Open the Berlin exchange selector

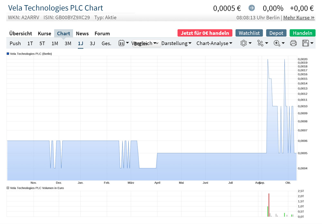coord(147,44)
